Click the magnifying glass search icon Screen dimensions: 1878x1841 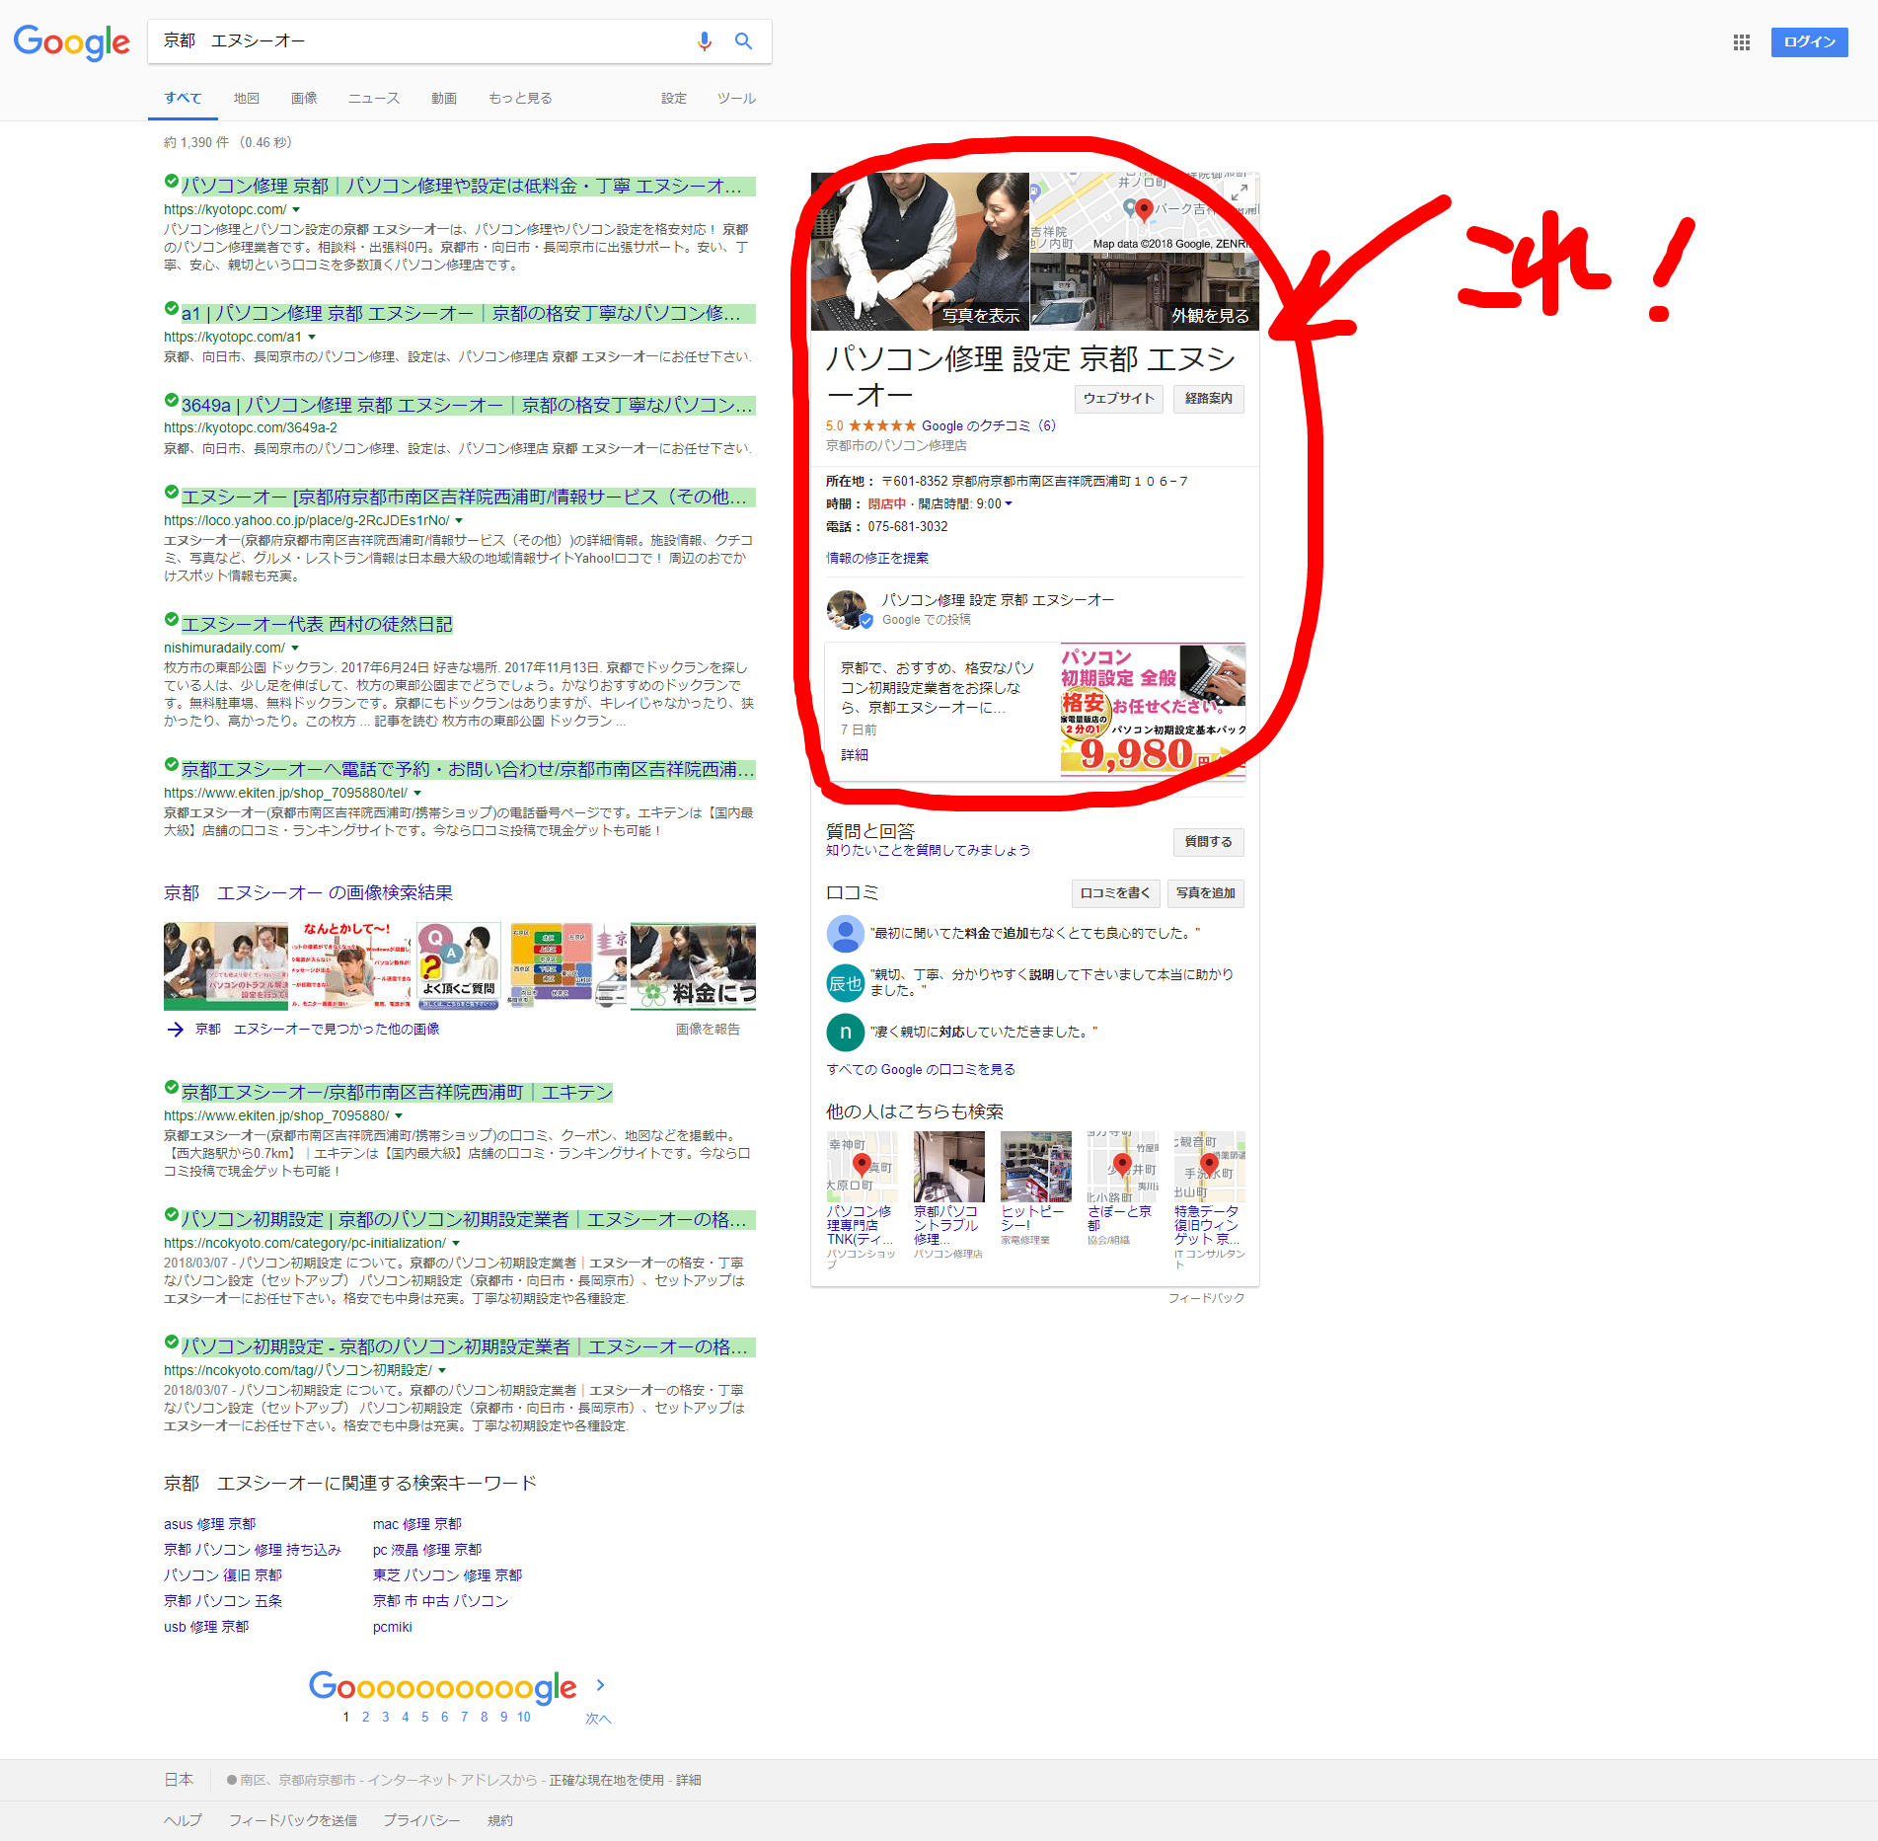coord(743,41)
